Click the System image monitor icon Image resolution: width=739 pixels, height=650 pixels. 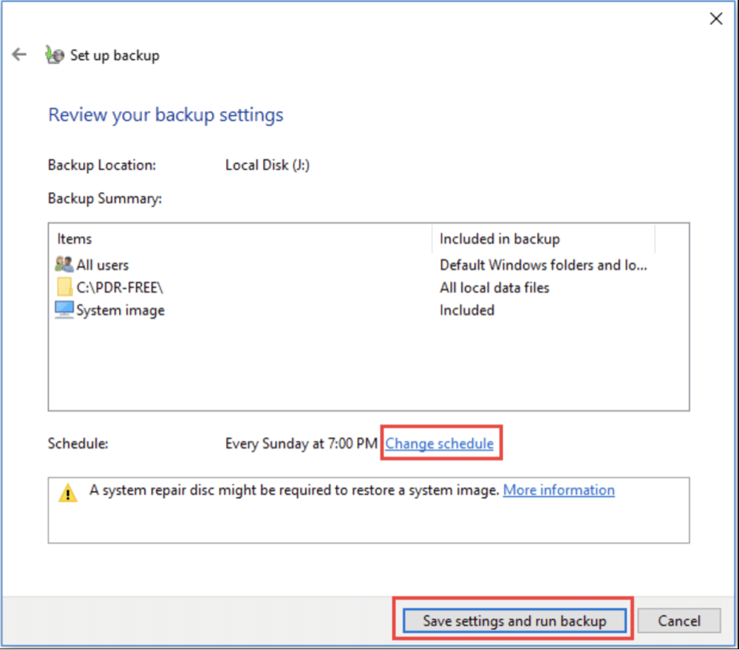point(63,309)
